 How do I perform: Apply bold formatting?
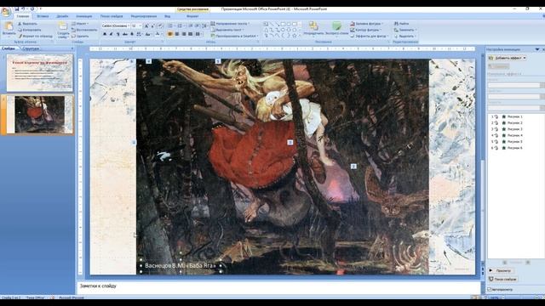105,34
